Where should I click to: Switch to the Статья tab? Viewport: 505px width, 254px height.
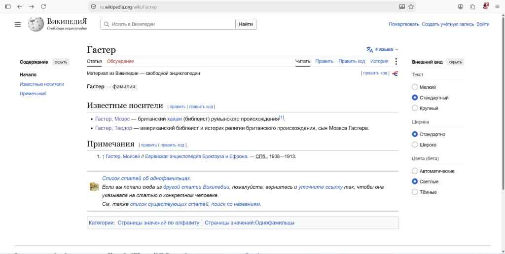(94, 61)
